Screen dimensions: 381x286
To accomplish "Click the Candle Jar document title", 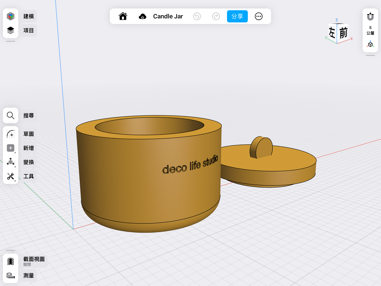I will 168,16.
